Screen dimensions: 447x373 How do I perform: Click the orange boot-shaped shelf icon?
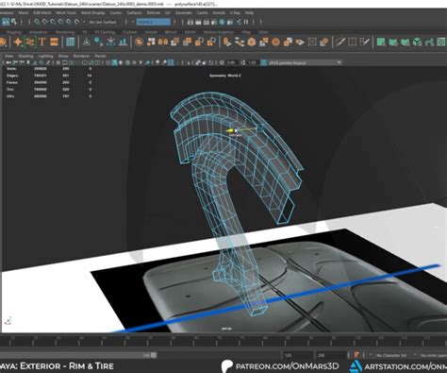click(227, 42)
